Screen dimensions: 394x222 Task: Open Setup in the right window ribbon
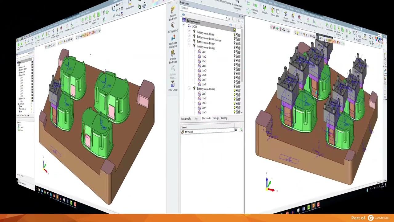click(273, 12)
